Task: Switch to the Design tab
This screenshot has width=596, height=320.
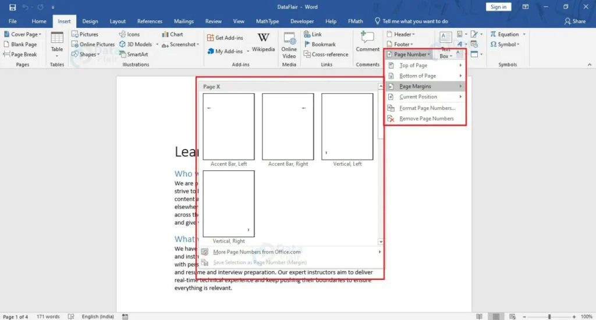Action: [90, 22]
